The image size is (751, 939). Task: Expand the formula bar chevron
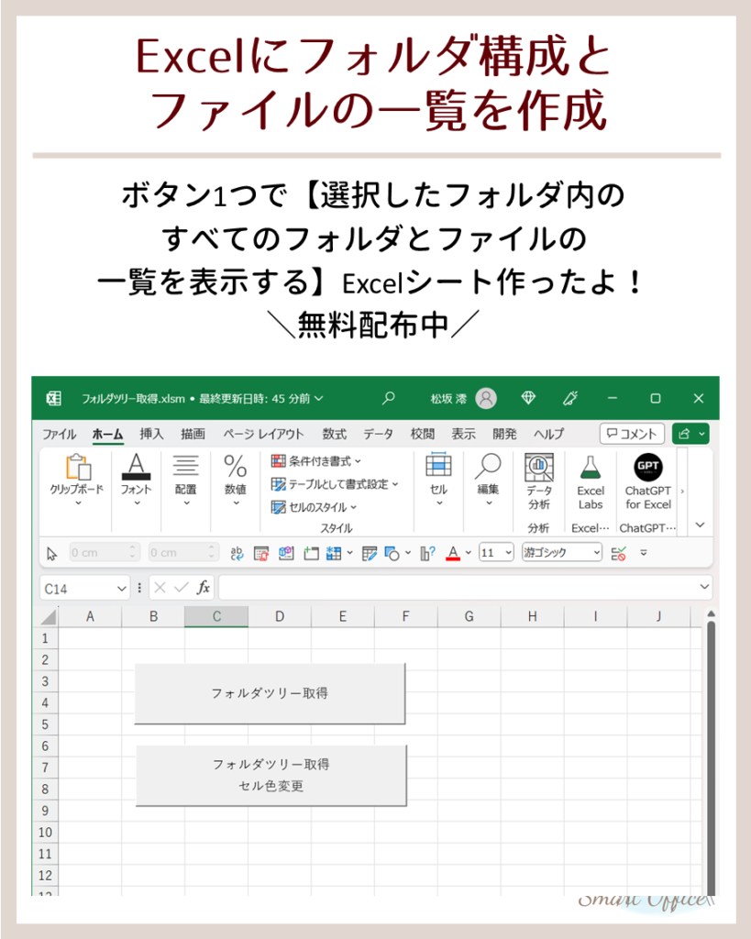[704, 587]
